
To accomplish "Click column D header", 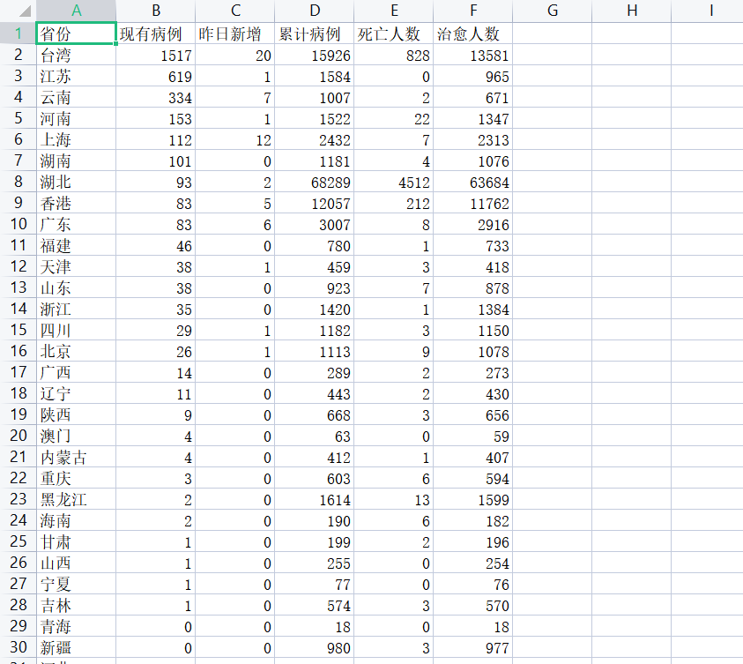I will 315,11.
